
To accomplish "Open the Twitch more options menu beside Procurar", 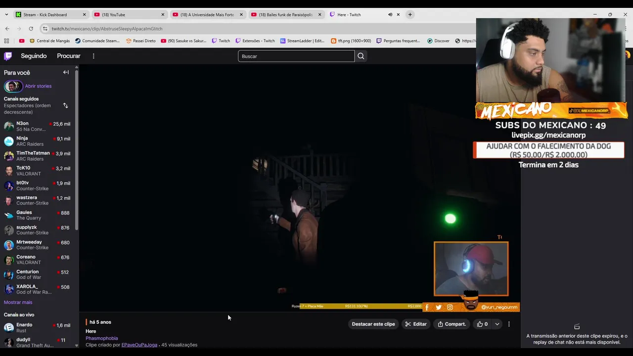I will [x=93, y=56].
